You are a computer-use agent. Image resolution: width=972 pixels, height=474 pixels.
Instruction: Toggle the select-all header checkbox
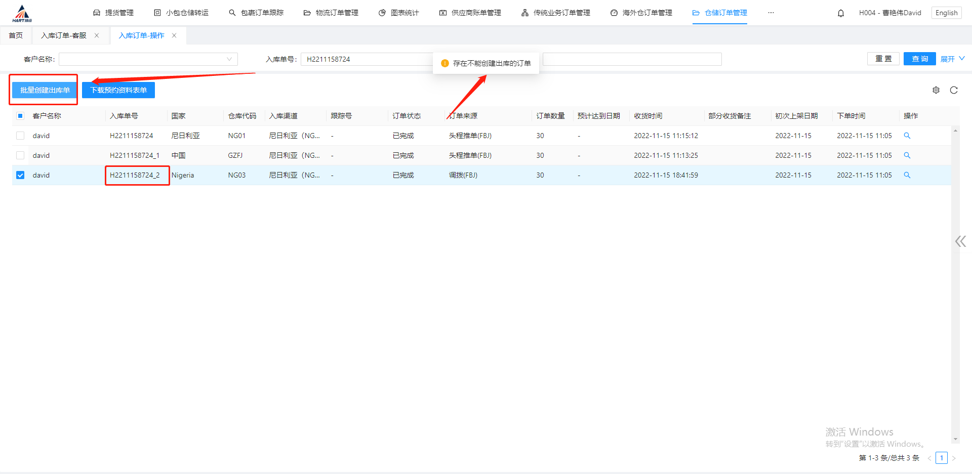(x=20, y=116)
